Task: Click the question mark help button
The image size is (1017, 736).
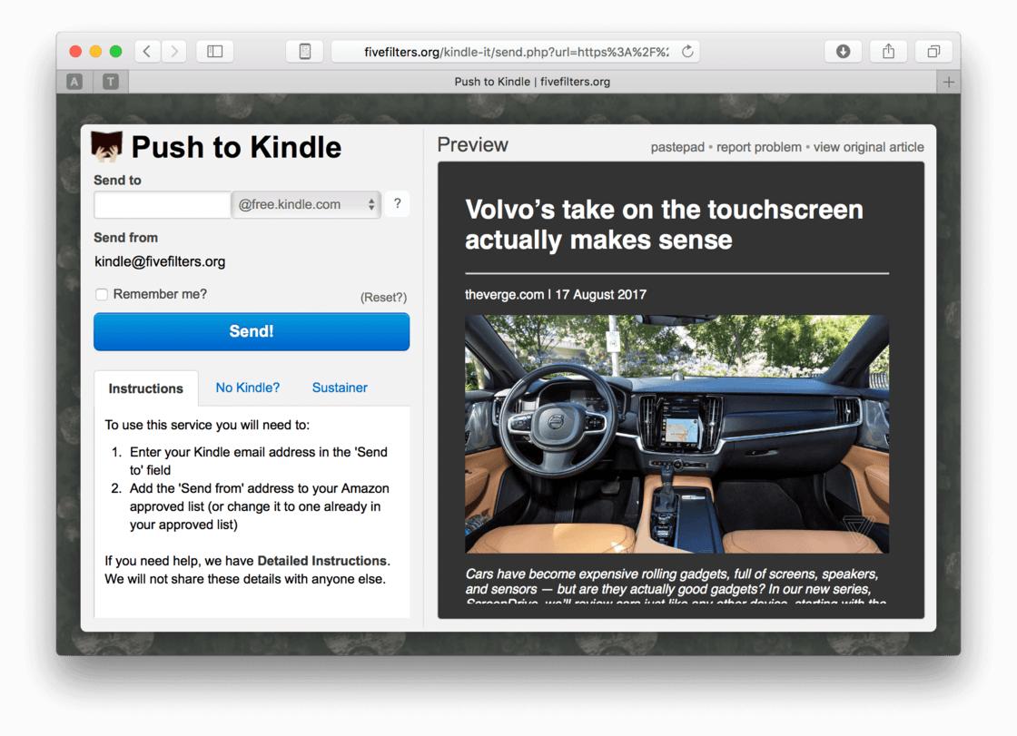Action: tap(397, 203)
